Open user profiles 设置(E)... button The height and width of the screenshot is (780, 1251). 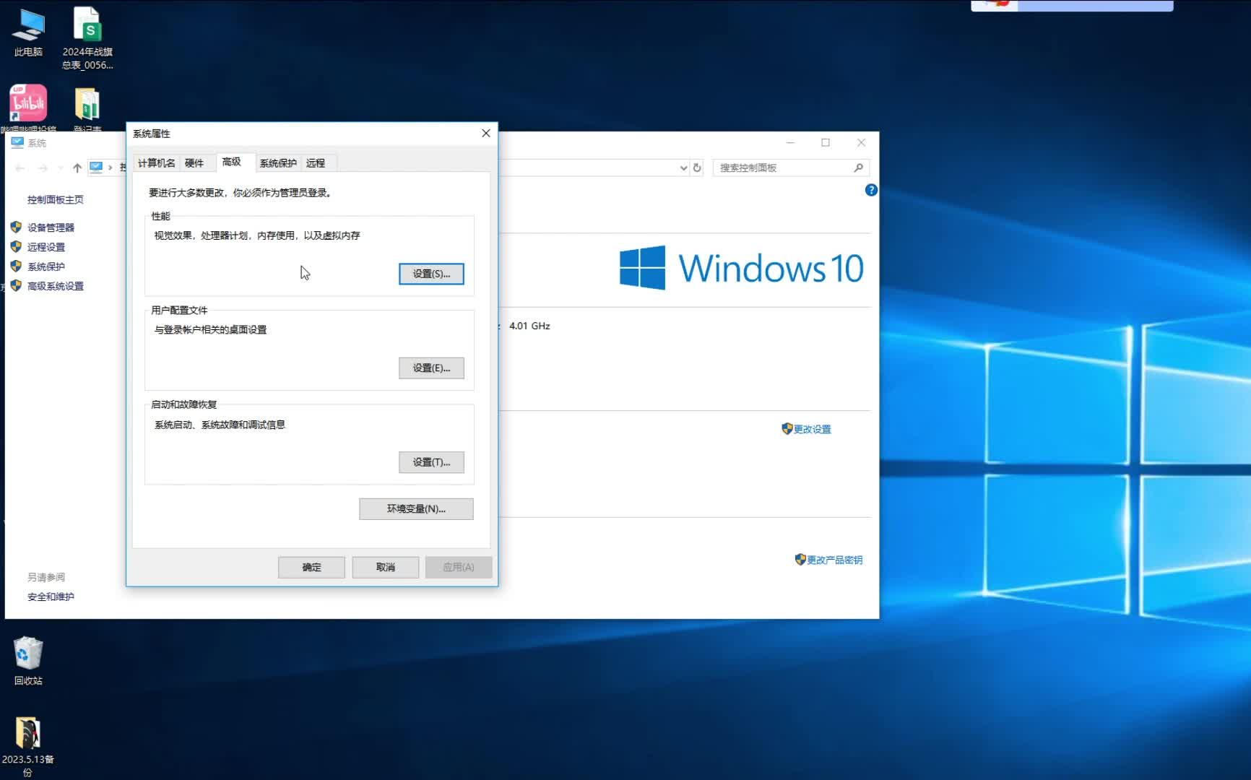point(431,368)
